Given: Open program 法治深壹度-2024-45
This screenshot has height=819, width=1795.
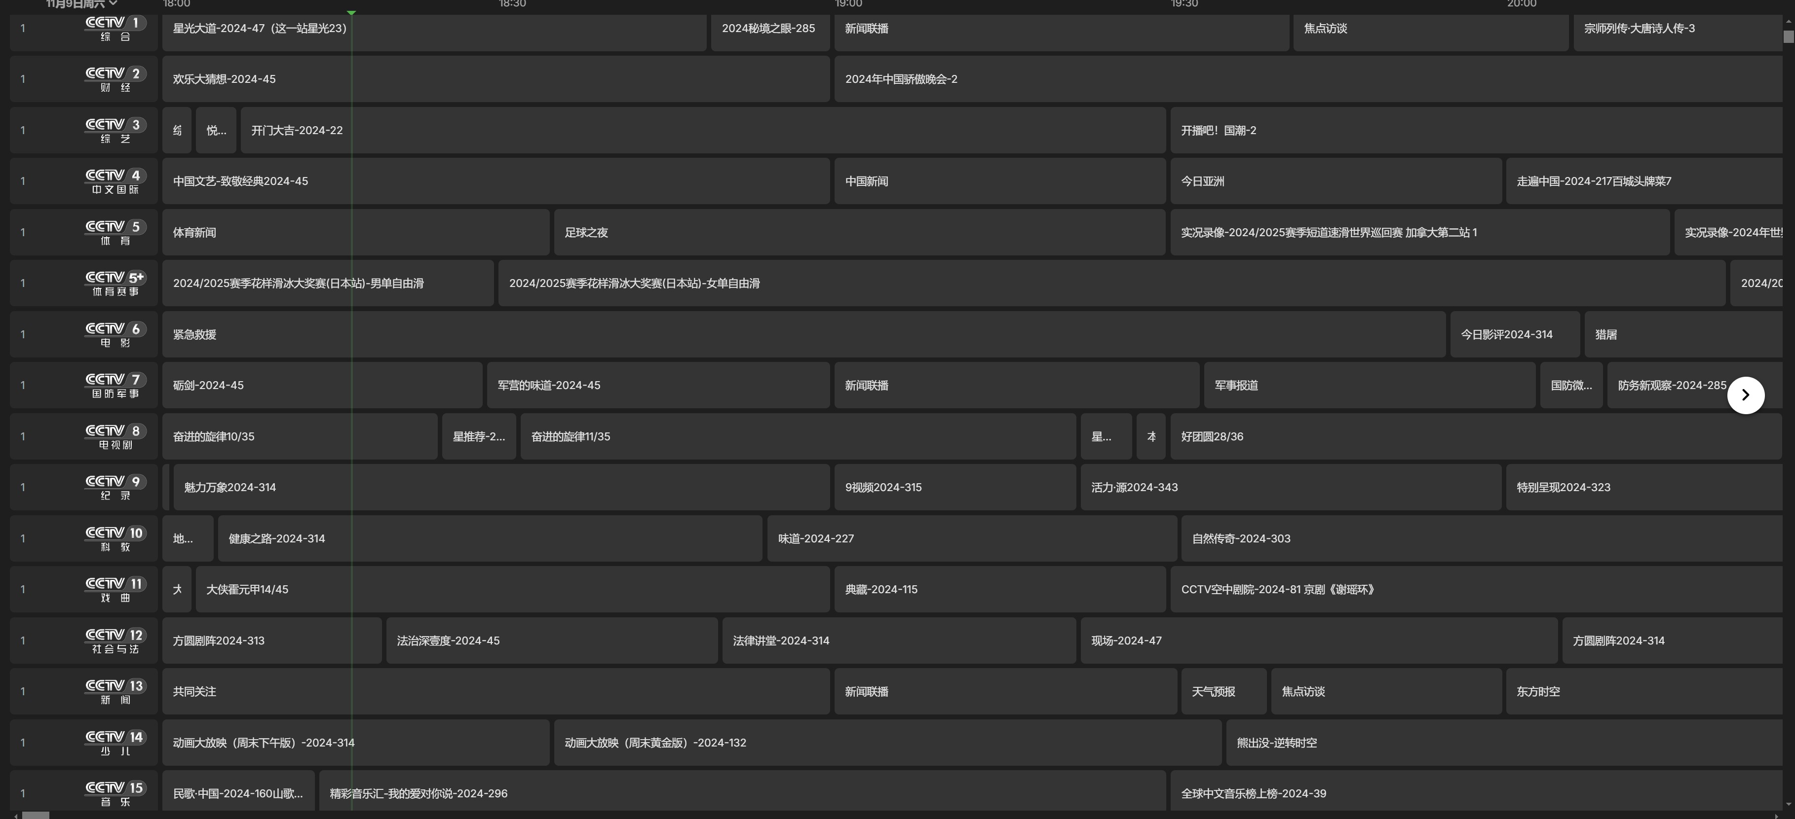Looking at the screenshot, I should (552, 641).
